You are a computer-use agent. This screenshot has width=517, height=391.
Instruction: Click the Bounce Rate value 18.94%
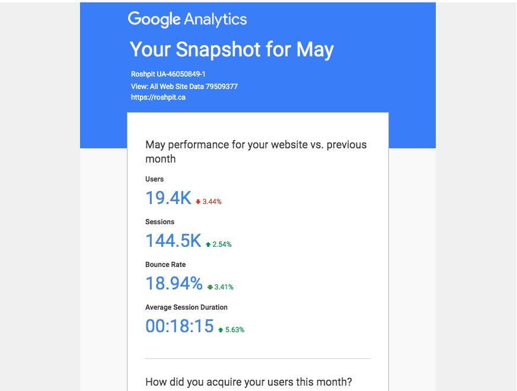[x=174, y=284]
